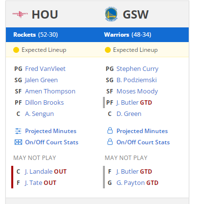This screenshot has height=204, width=199.
Task: Open A. Sengun's player link
Action: pyautogui.click(x=39, y=114)
